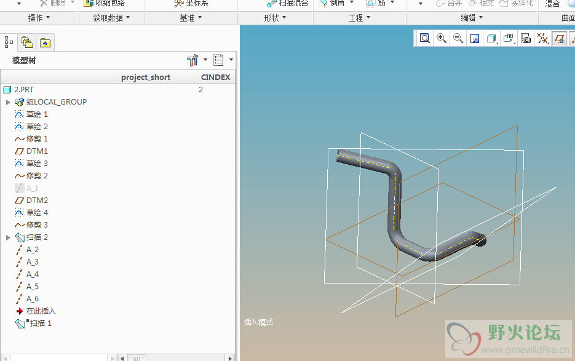The width and height of the screenshot is (575, 361).
Task: Open the 工程 ribbon group dropdown
Action: 359,18
